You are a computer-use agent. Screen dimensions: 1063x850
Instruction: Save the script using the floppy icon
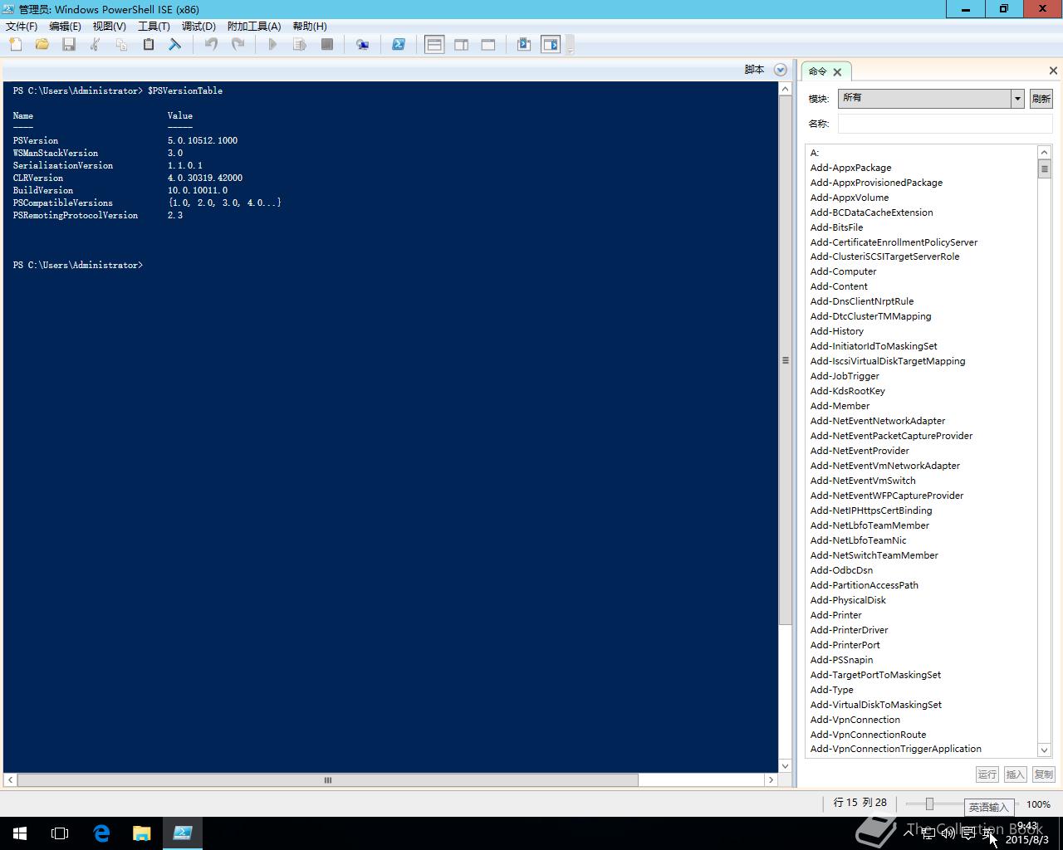click(x=69, y=45)
